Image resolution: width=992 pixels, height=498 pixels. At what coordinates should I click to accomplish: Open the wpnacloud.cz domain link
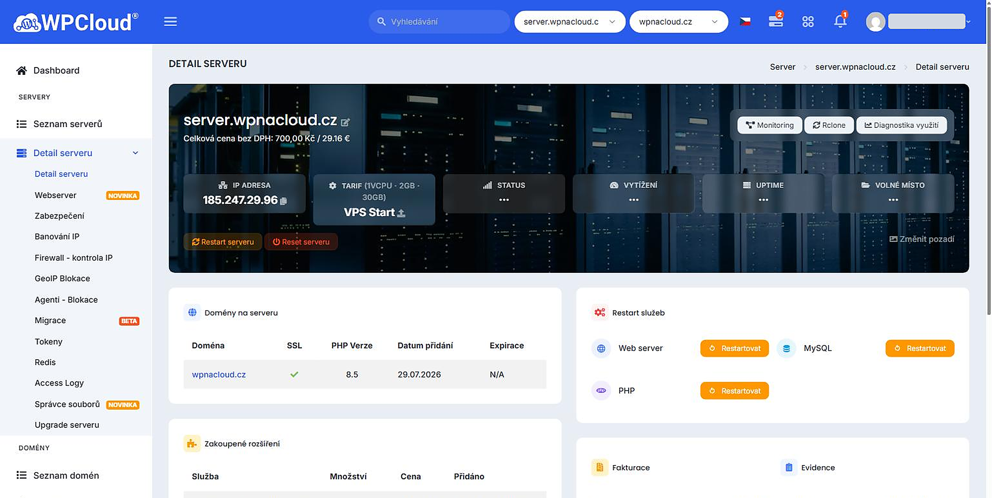pos(219,374)
